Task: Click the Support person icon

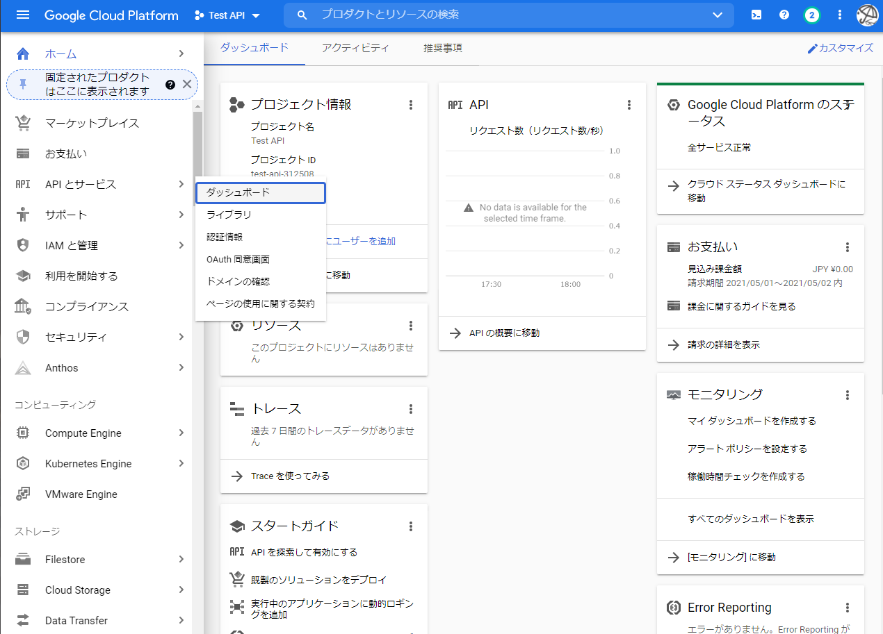Action: pos(23,215)
